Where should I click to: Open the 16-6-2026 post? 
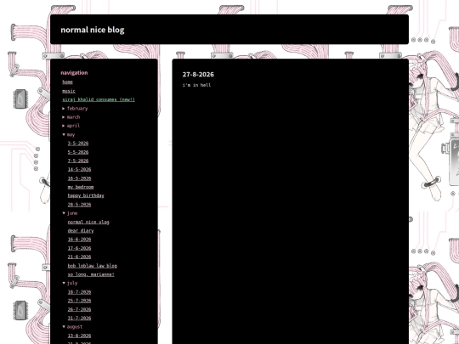[79, 240]
